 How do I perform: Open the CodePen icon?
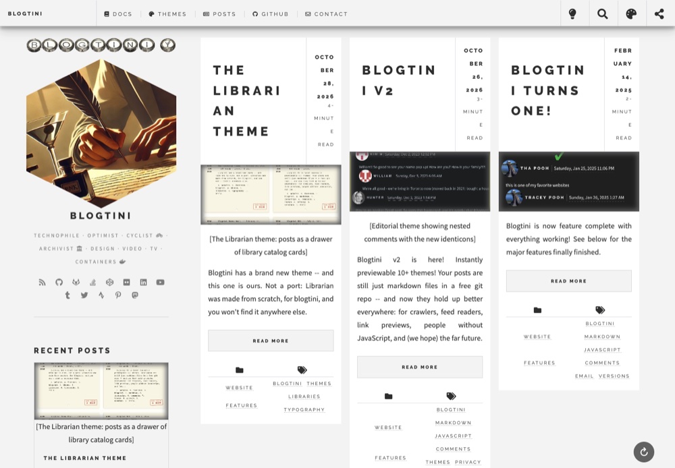(x=109, y=282)
